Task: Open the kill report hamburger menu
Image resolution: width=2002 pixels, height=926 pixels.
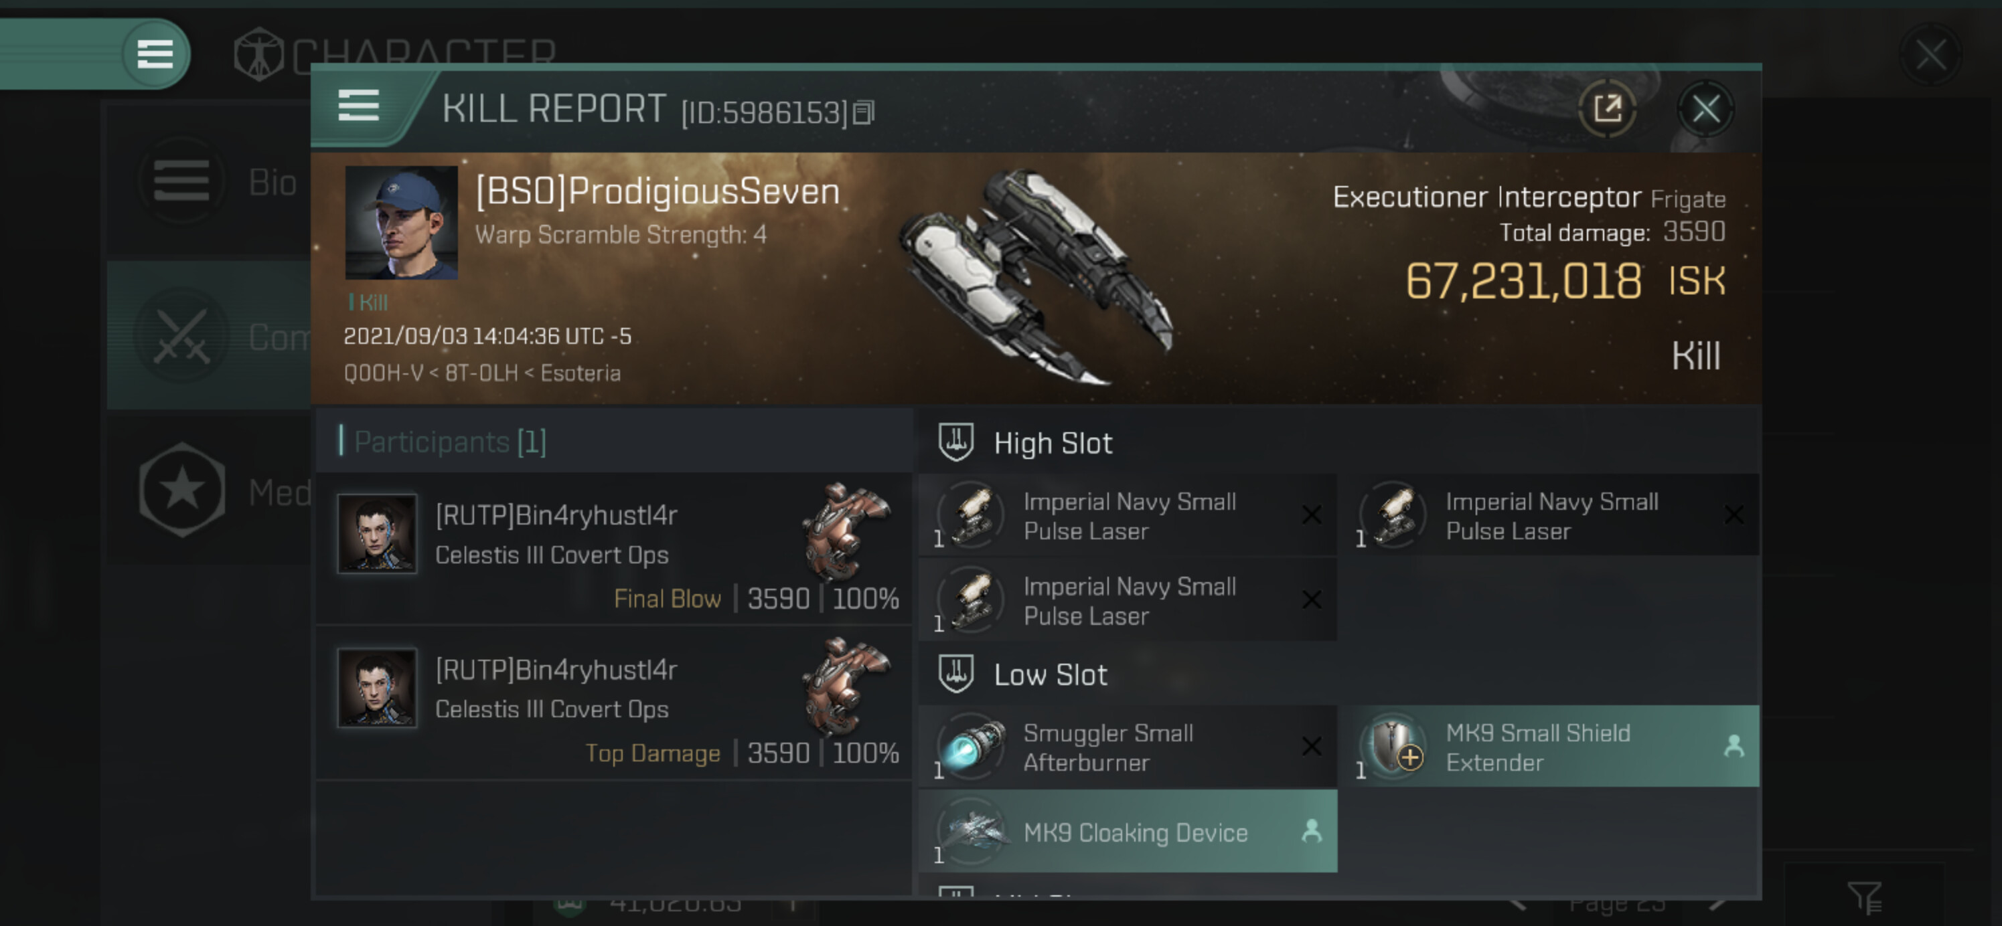Action: click(358, 105)
